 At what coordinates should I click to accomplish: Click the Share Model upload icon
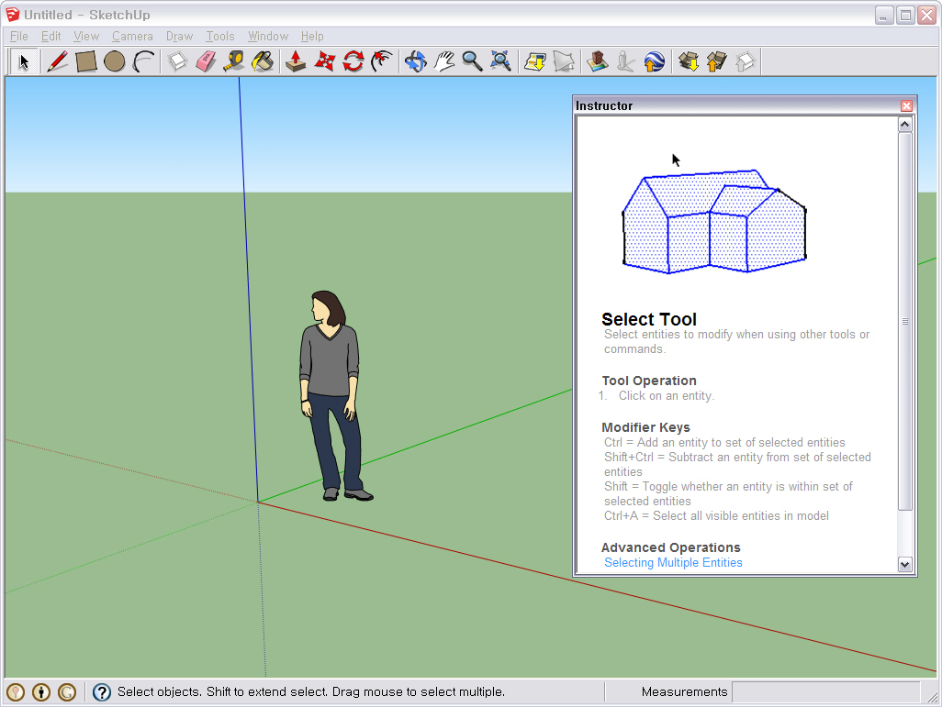(716, 61)
